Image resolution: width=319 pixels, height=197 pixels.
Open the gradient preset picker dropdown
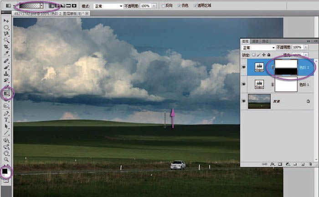(x=42, y=6)
